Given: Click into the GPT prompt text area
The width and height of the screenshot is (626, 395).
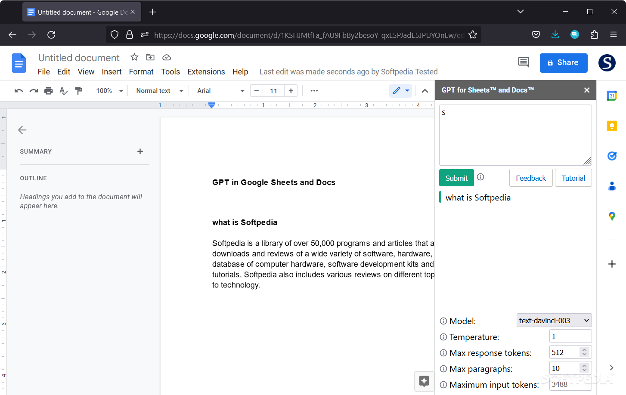Looking at the screenshot, I should click(515, 135).
